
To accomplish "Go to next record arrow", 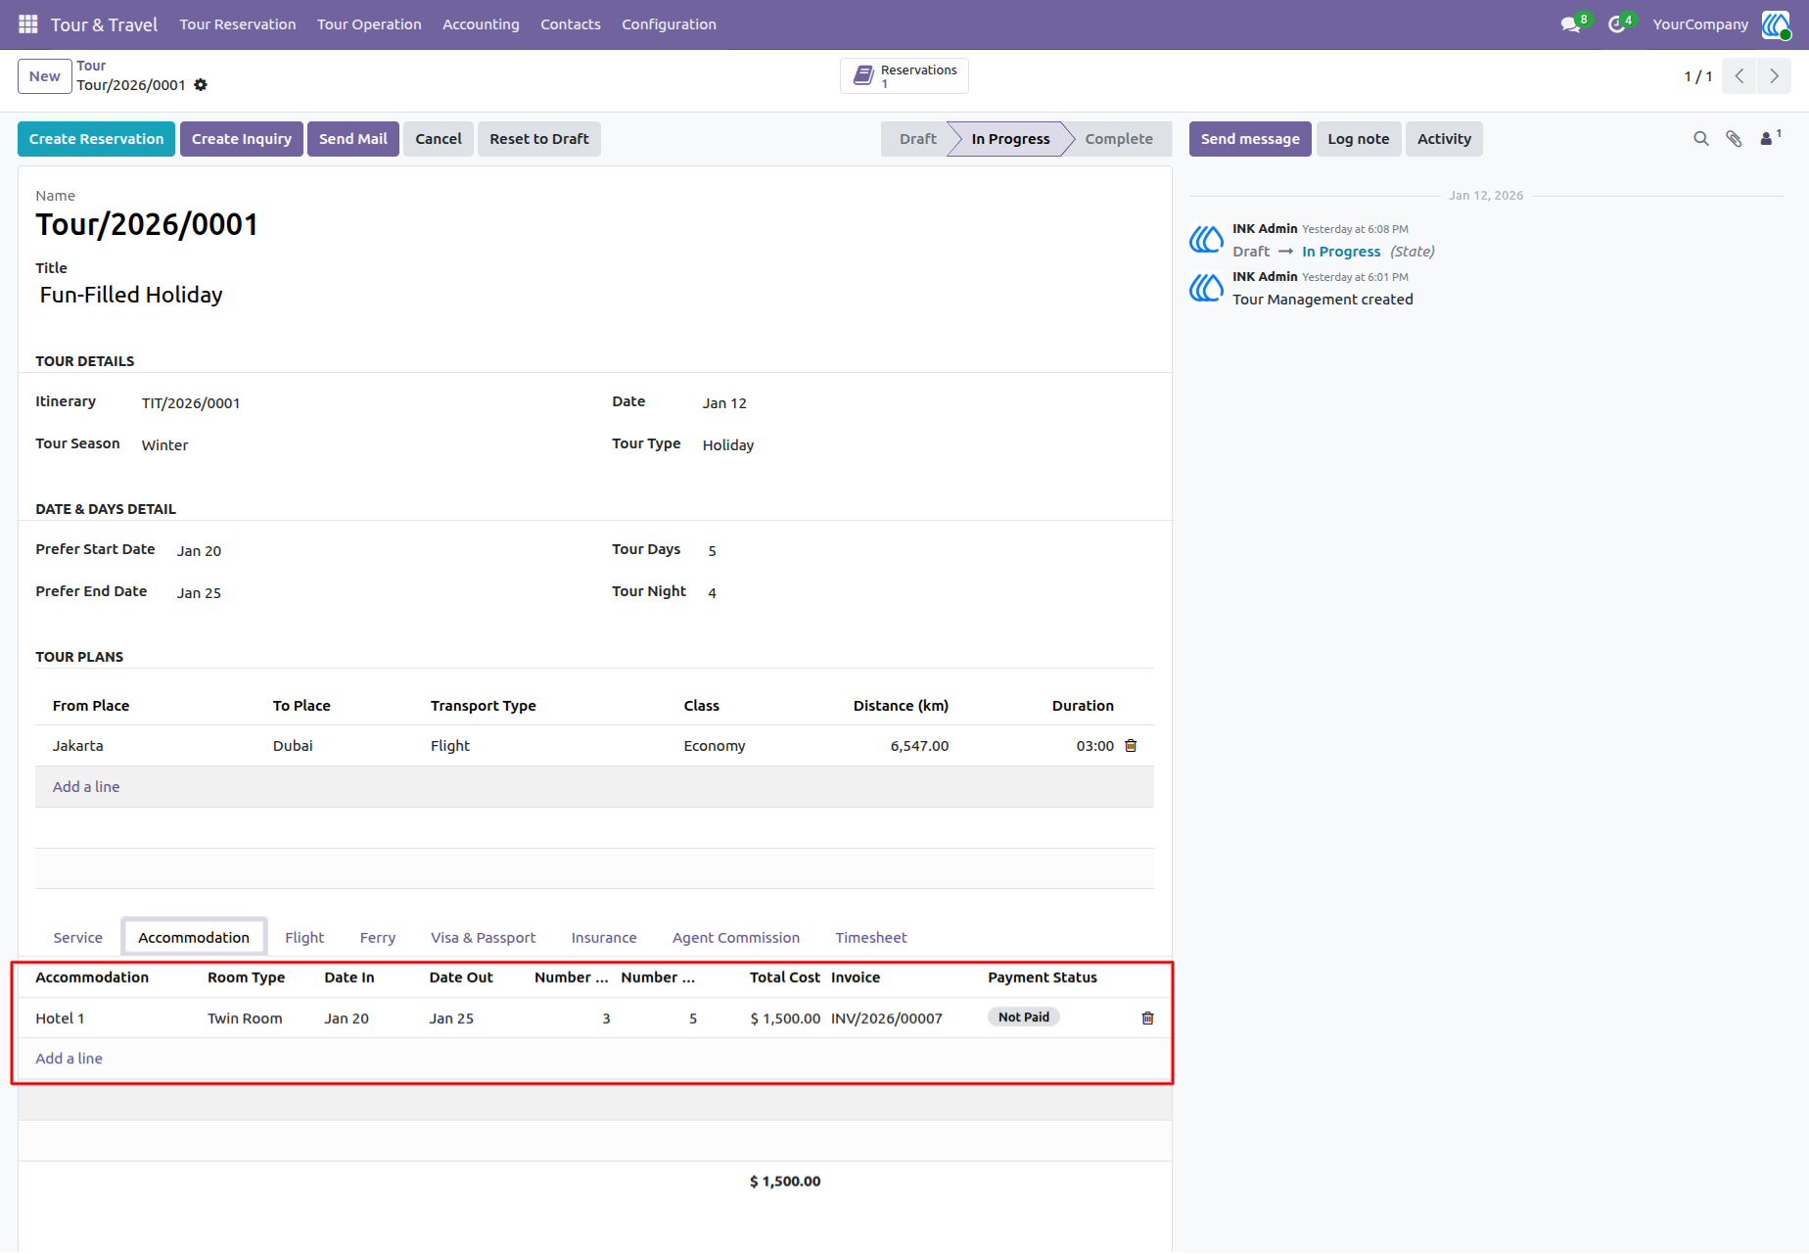I will (x=1774, y=76).
